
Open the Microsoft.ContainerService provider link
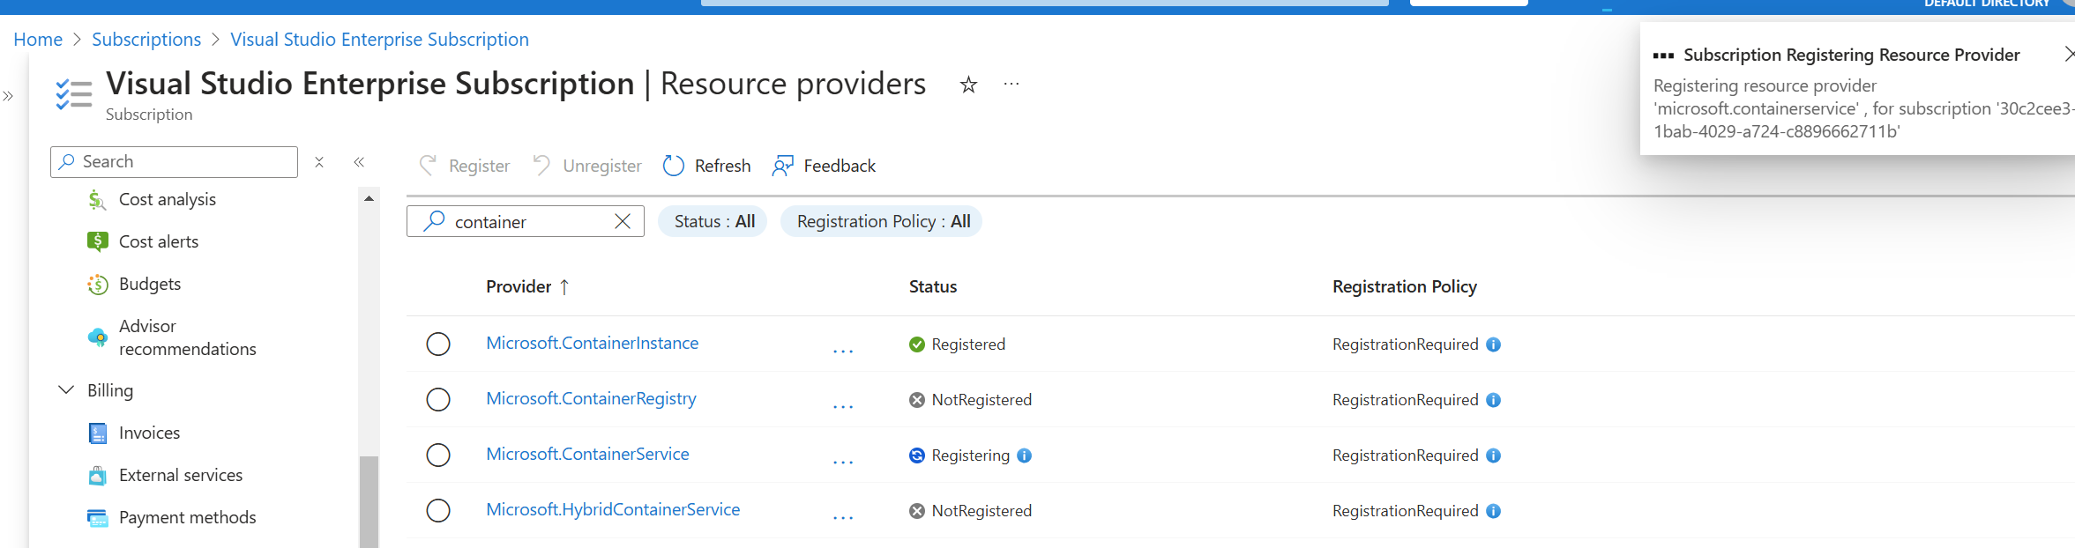(587, 454)
